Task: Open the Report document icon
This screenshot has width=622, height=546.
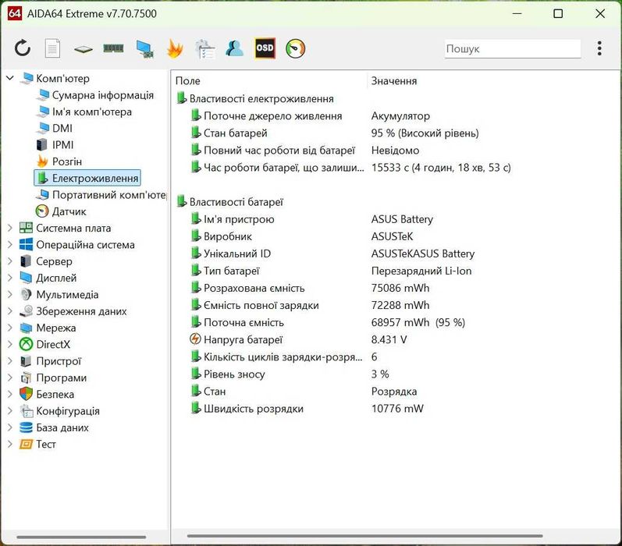Action: (x=52, y=48)
